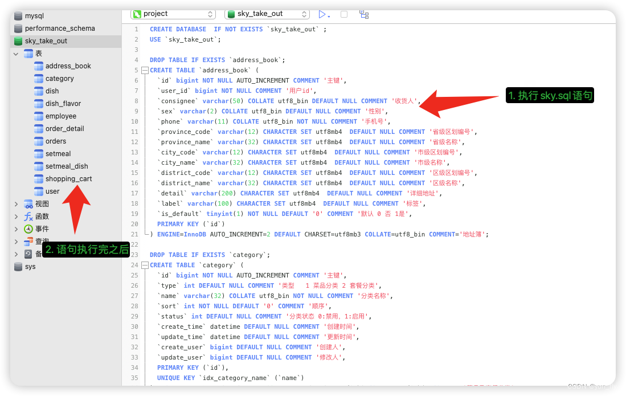Screen dimensions: 626x396
Task: Run the SQL with the play button
Action: coord(322,14)
